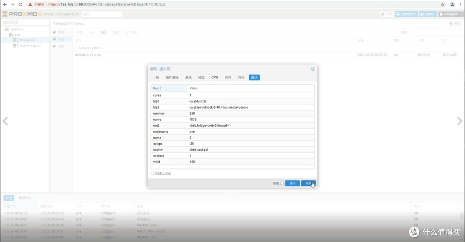Viewport: 465px width, 242px height.
Task: Click cube icon on 创建CT button
Action: coord(422,14)
